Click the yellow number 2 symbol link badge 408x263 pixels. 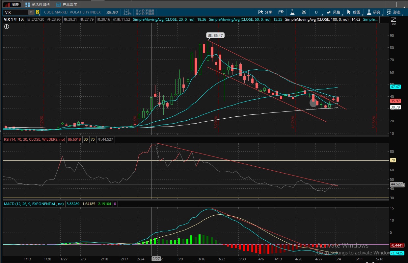(x=38, y=12)
